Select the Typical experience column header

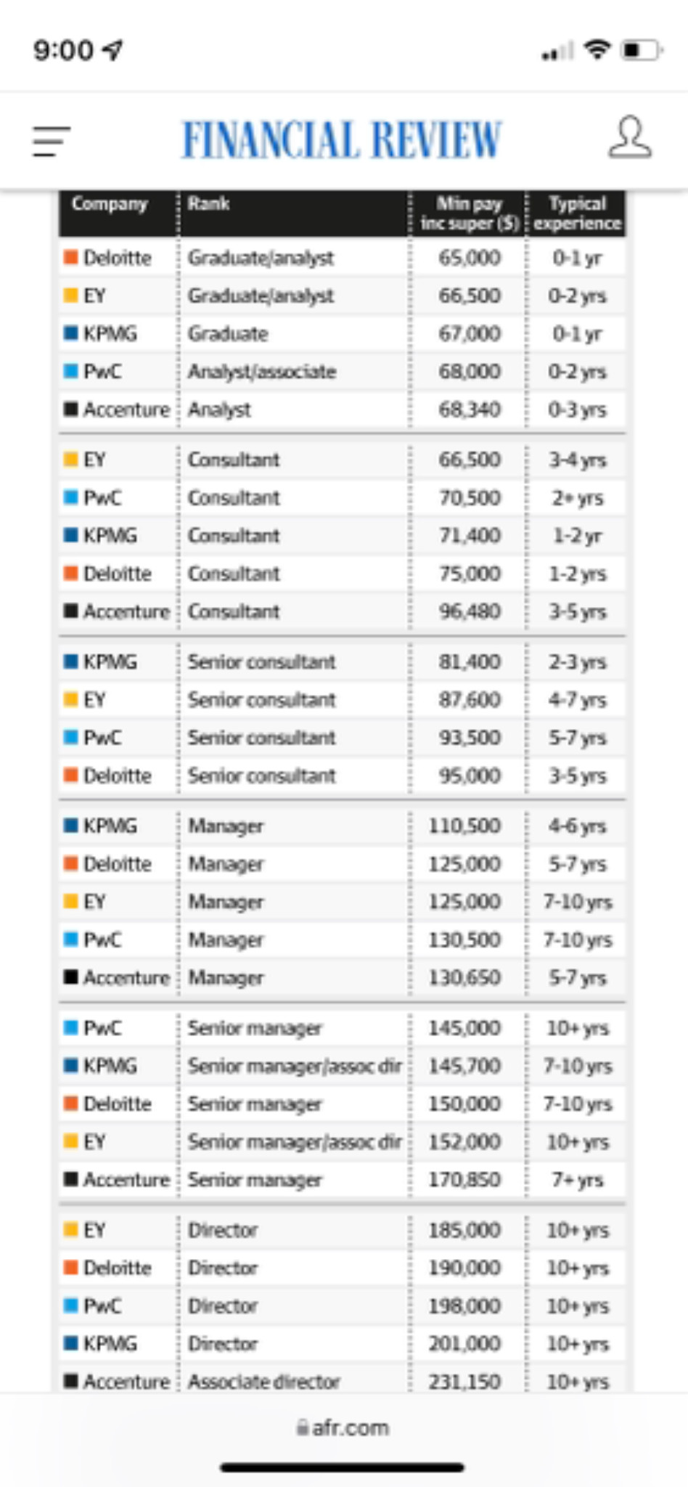[x=578, y=213]
